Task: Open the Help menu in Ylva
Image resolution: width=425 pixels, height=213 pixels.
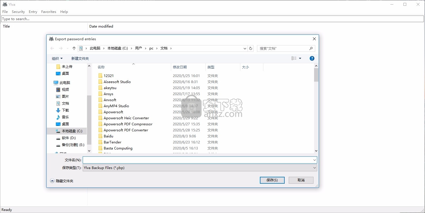Action: 64,12
